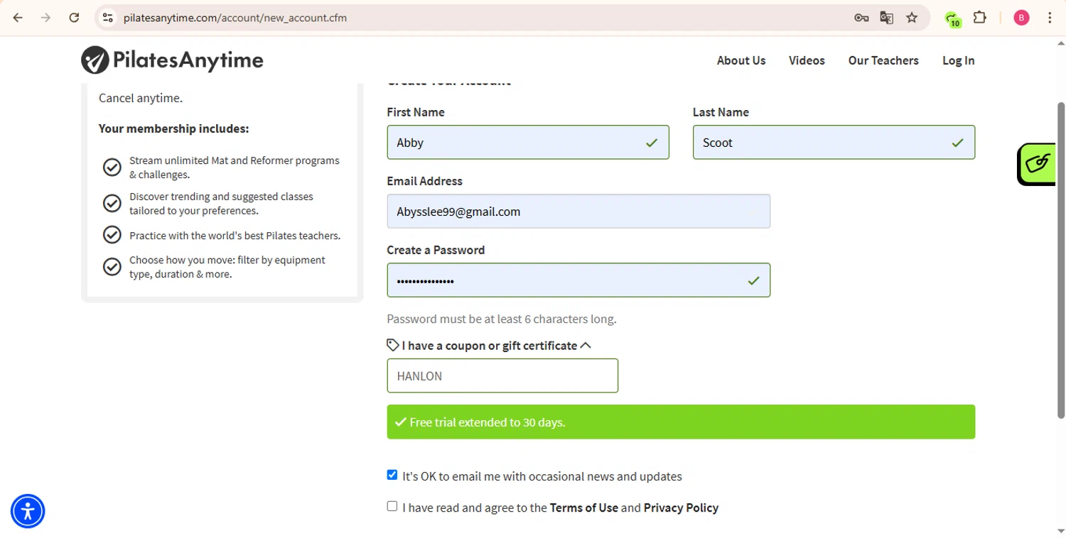
Task: Click the checkmark beside 'Discover trending' item
Action: (112, 203)
